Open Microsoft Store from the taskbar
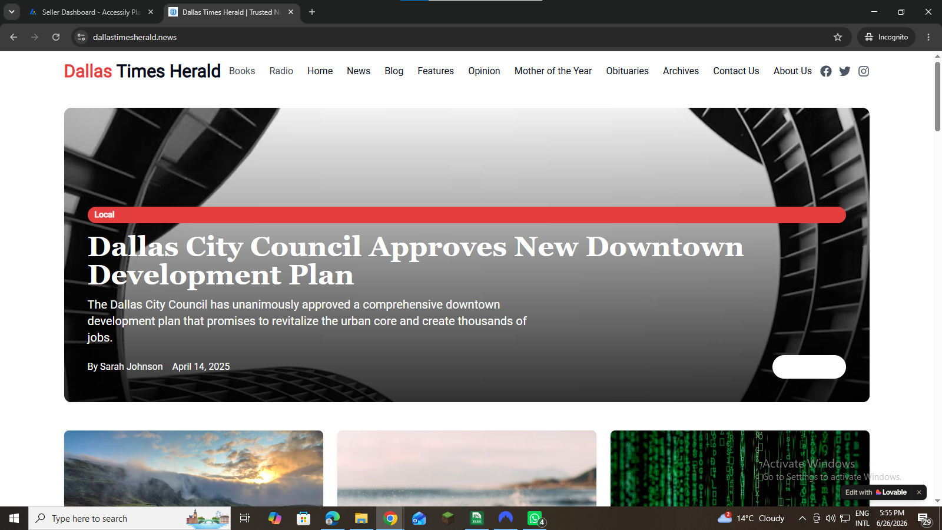 [303, 518]
